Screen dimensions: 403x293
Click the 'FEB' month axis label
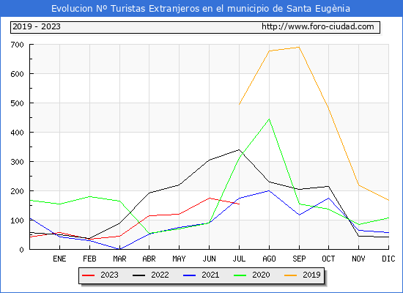point(89,259)
